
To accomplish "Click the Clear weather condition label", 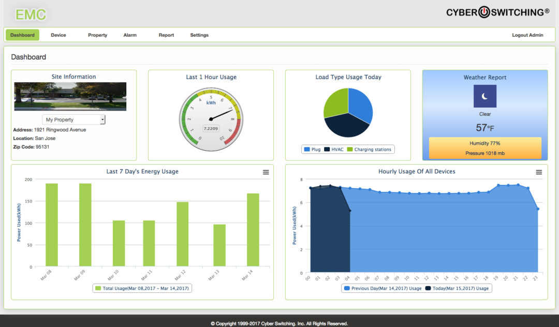I will tap(485, 114).
